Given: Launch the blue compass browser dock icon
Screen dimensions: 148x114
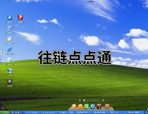Looking at the screenshot, I should (x=92, y=107).
